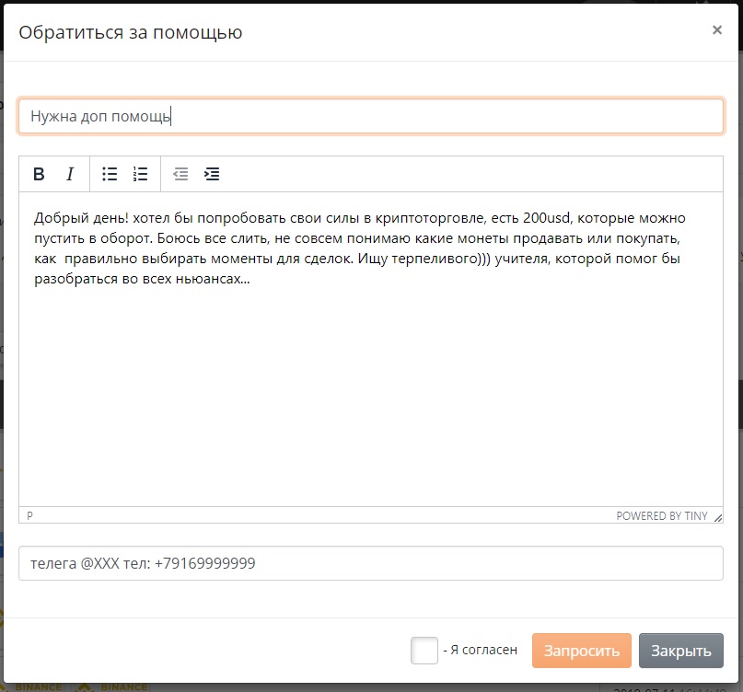Check the "Я согласен" checkbox

(424, 651)
